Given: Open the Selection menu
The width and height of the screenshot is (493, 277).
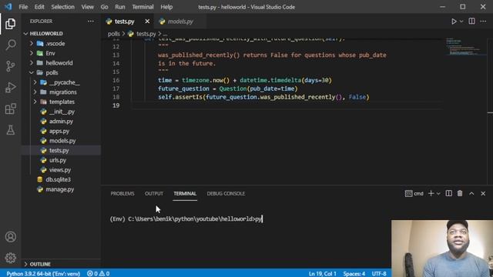Looking at the screenshot, I should tap(62, 7).
